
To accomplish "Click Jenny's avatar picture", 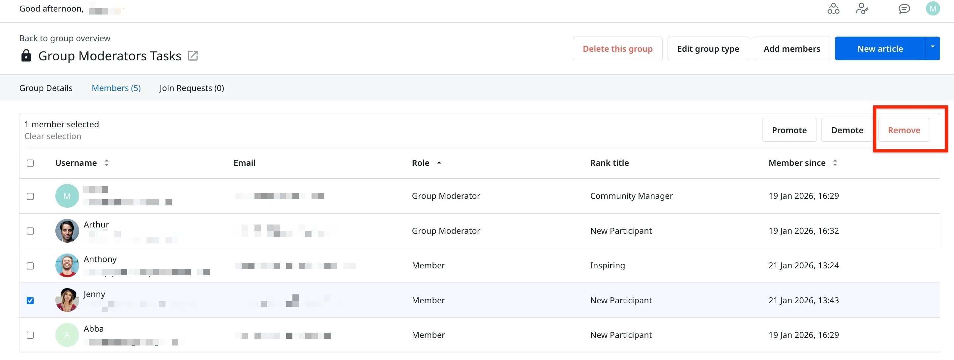I will click(67, 300).
